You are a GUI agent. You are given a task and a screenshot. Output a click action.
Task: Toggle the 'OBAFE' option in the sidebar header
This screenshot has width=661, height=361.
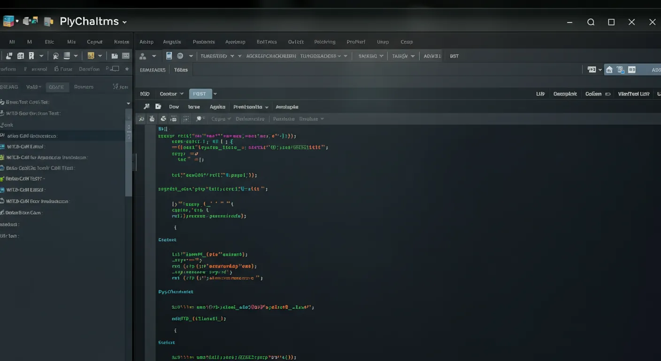point(57,86)
